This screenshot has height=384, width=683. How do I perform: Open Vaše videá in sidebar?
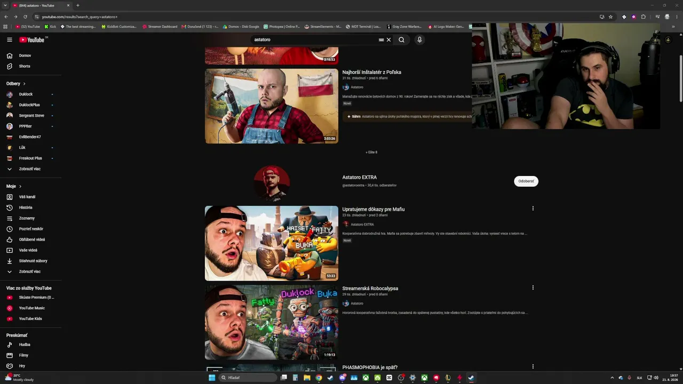[x=28, y=250]
